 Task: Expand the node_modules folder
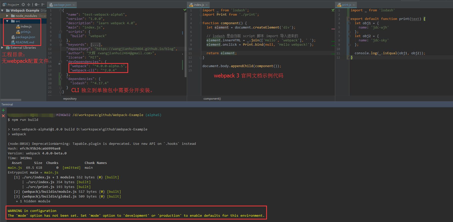tap(7, 16)
